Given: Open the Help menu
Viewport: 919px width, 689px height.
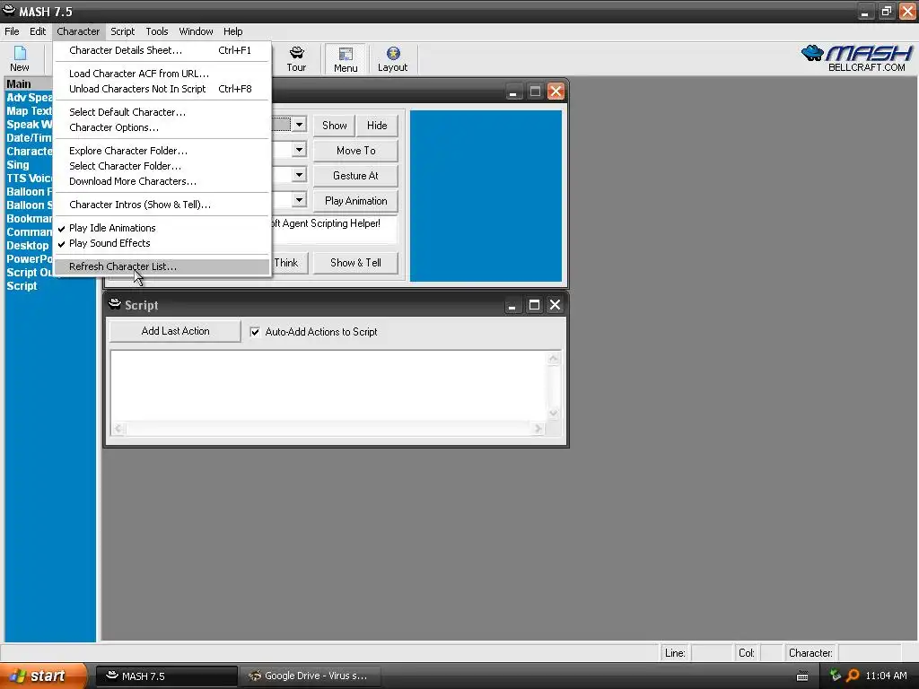Looking at the screenshot, I should 232,31.
